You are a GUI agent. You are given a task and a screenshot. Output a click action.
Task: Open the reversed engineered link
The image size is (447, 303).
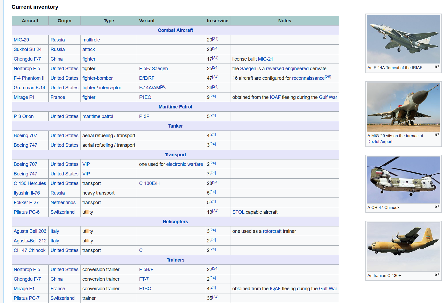[287, 69]
